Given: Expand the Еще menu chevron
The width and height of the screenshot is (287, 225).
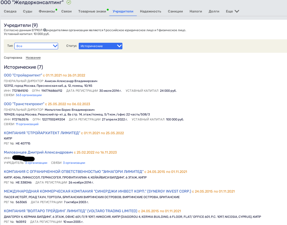Looking at the screenshot, I should tap(236, 12).
